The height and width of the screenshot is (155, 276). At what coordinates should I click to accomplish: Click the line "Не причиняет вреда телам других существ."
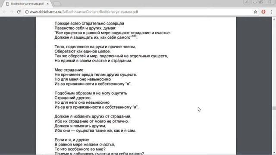point(96,74)
